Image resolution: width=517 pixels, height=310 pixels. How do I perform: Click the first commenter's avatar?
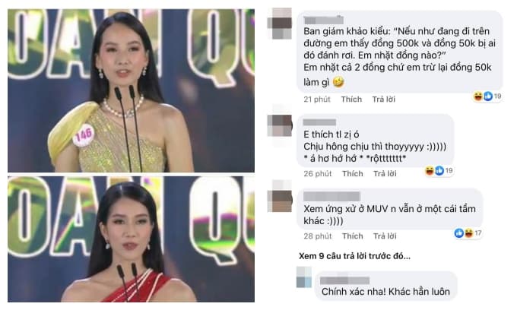(280, 24)
